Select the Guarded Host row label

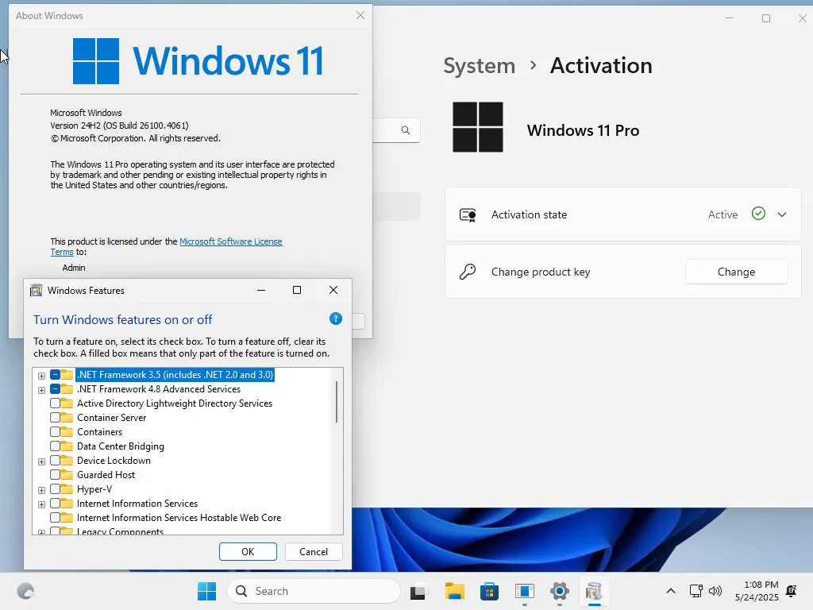point(106,475)
